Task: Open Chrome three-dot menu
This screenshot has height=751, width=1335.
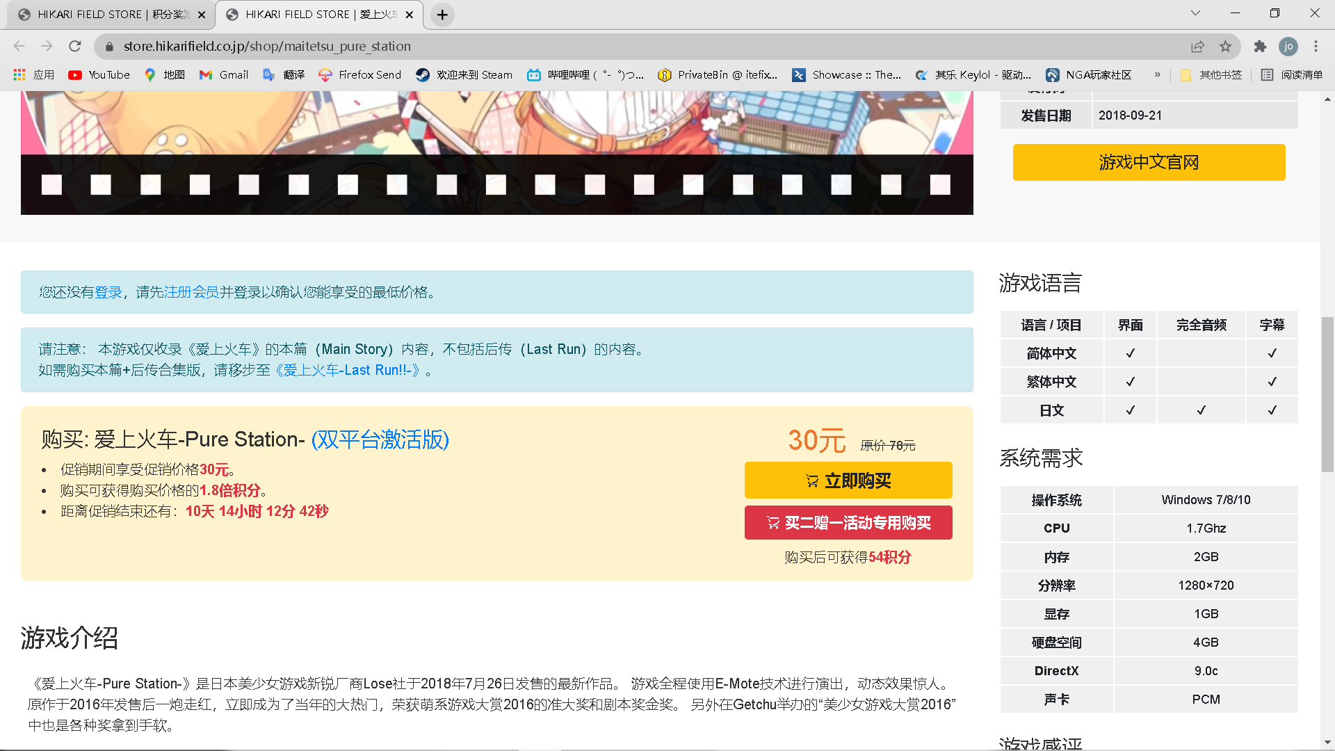Action: [x=1316, y=47]
